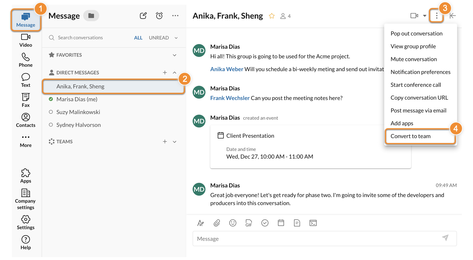Viewport: 473px width, 260px height.
Task: Open the emoji picker in composer
Action: 233,223
